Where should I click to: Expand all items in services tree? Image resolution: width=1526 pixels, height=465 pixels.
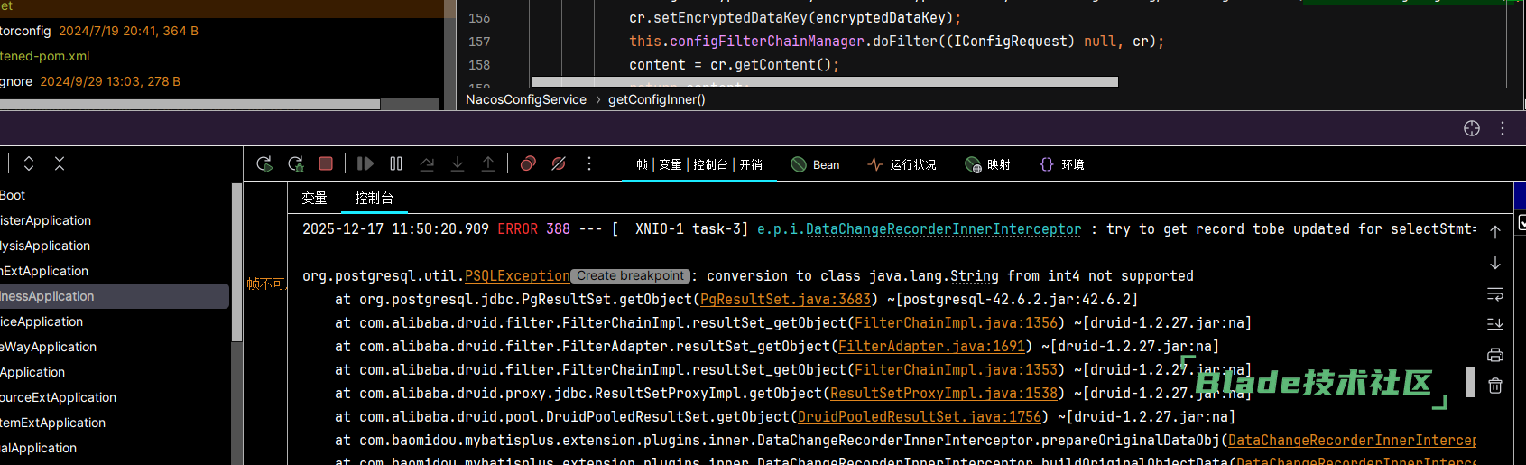29,163
